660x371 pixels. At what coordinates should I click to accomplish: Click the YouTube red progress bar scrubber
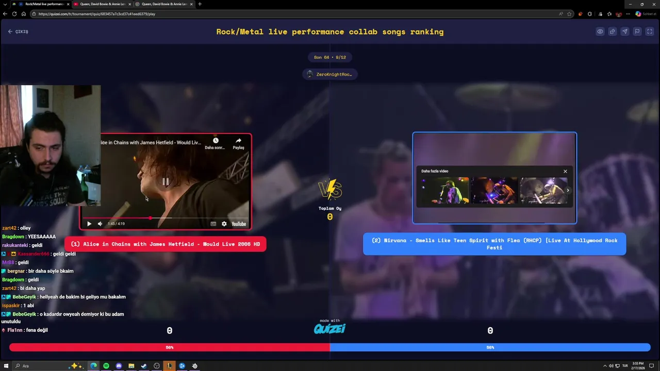coord(150,218)
